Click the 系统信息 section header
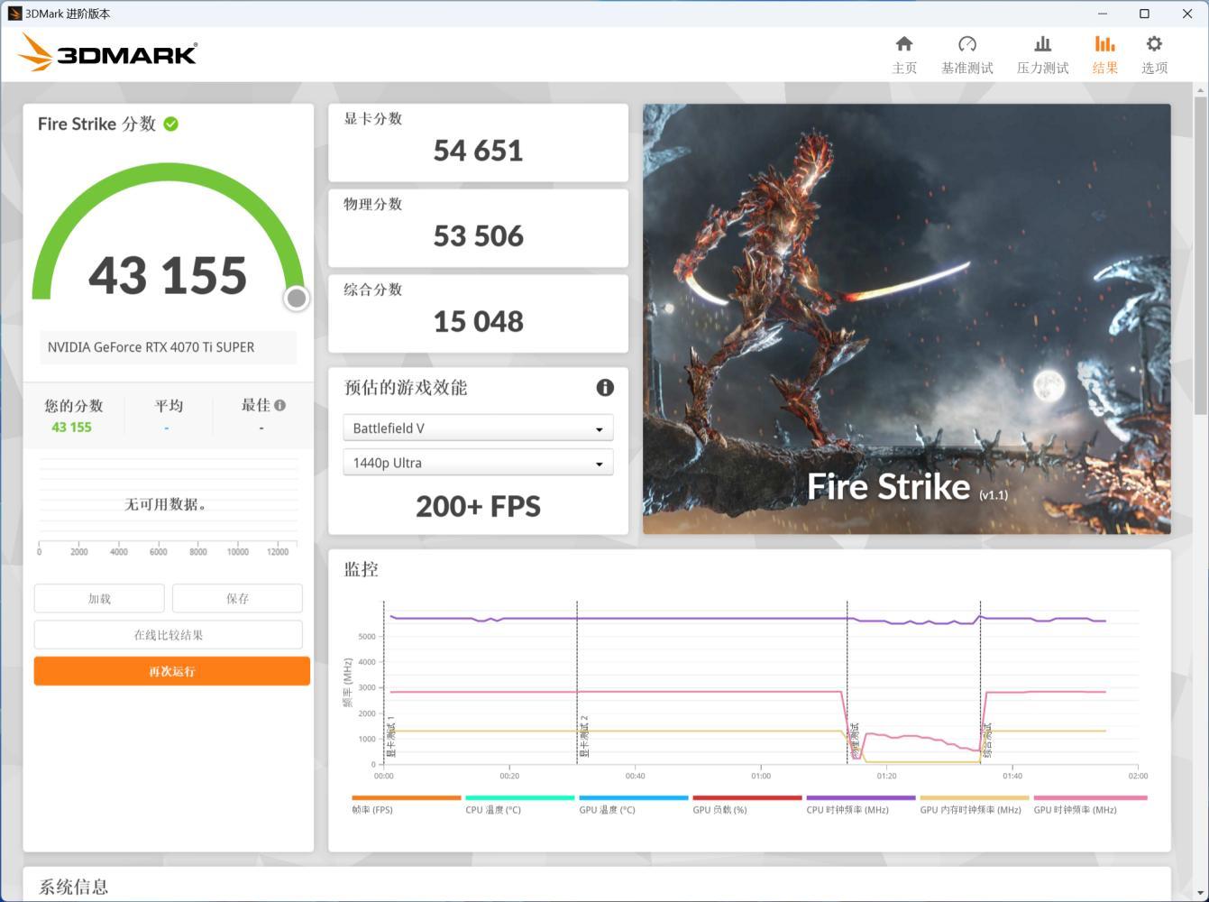1209x902 pixels. click(73, 887)
